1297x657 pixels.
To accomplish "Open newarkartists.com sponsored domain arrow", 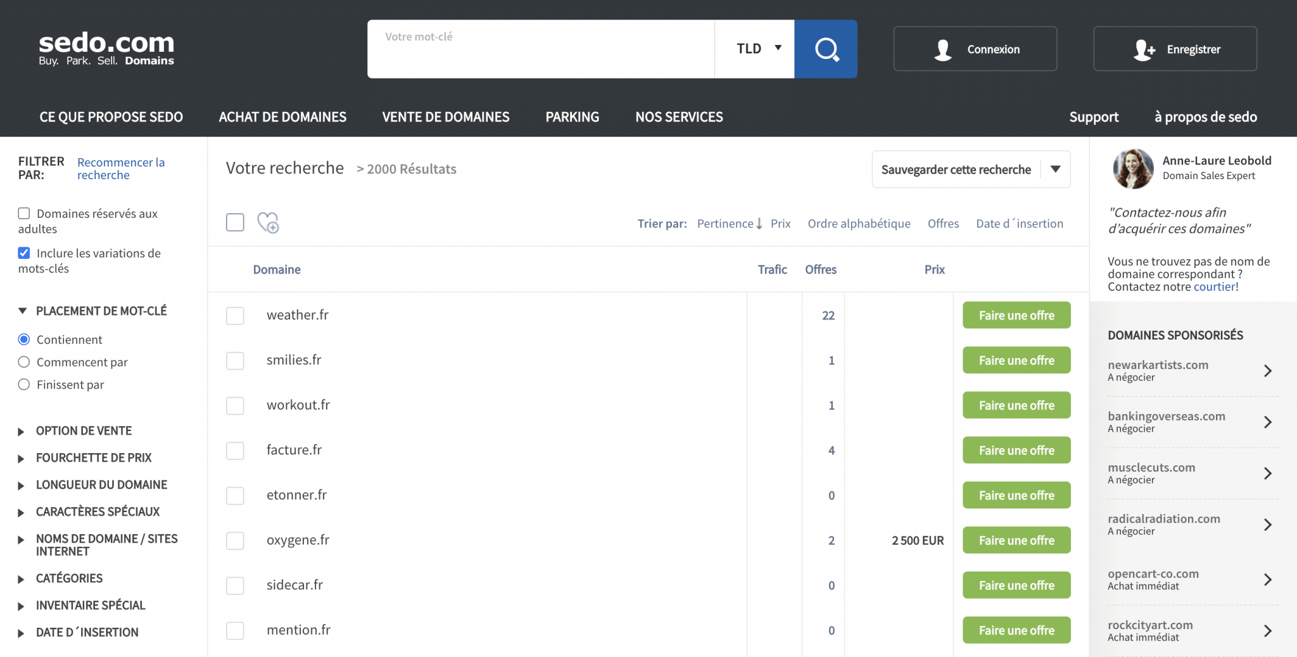I will 1267,371.
